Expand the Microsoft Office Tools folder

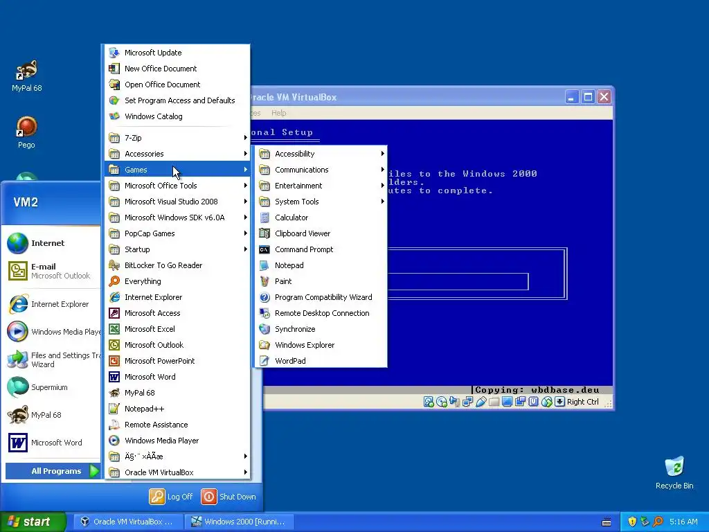pos(177,186)
